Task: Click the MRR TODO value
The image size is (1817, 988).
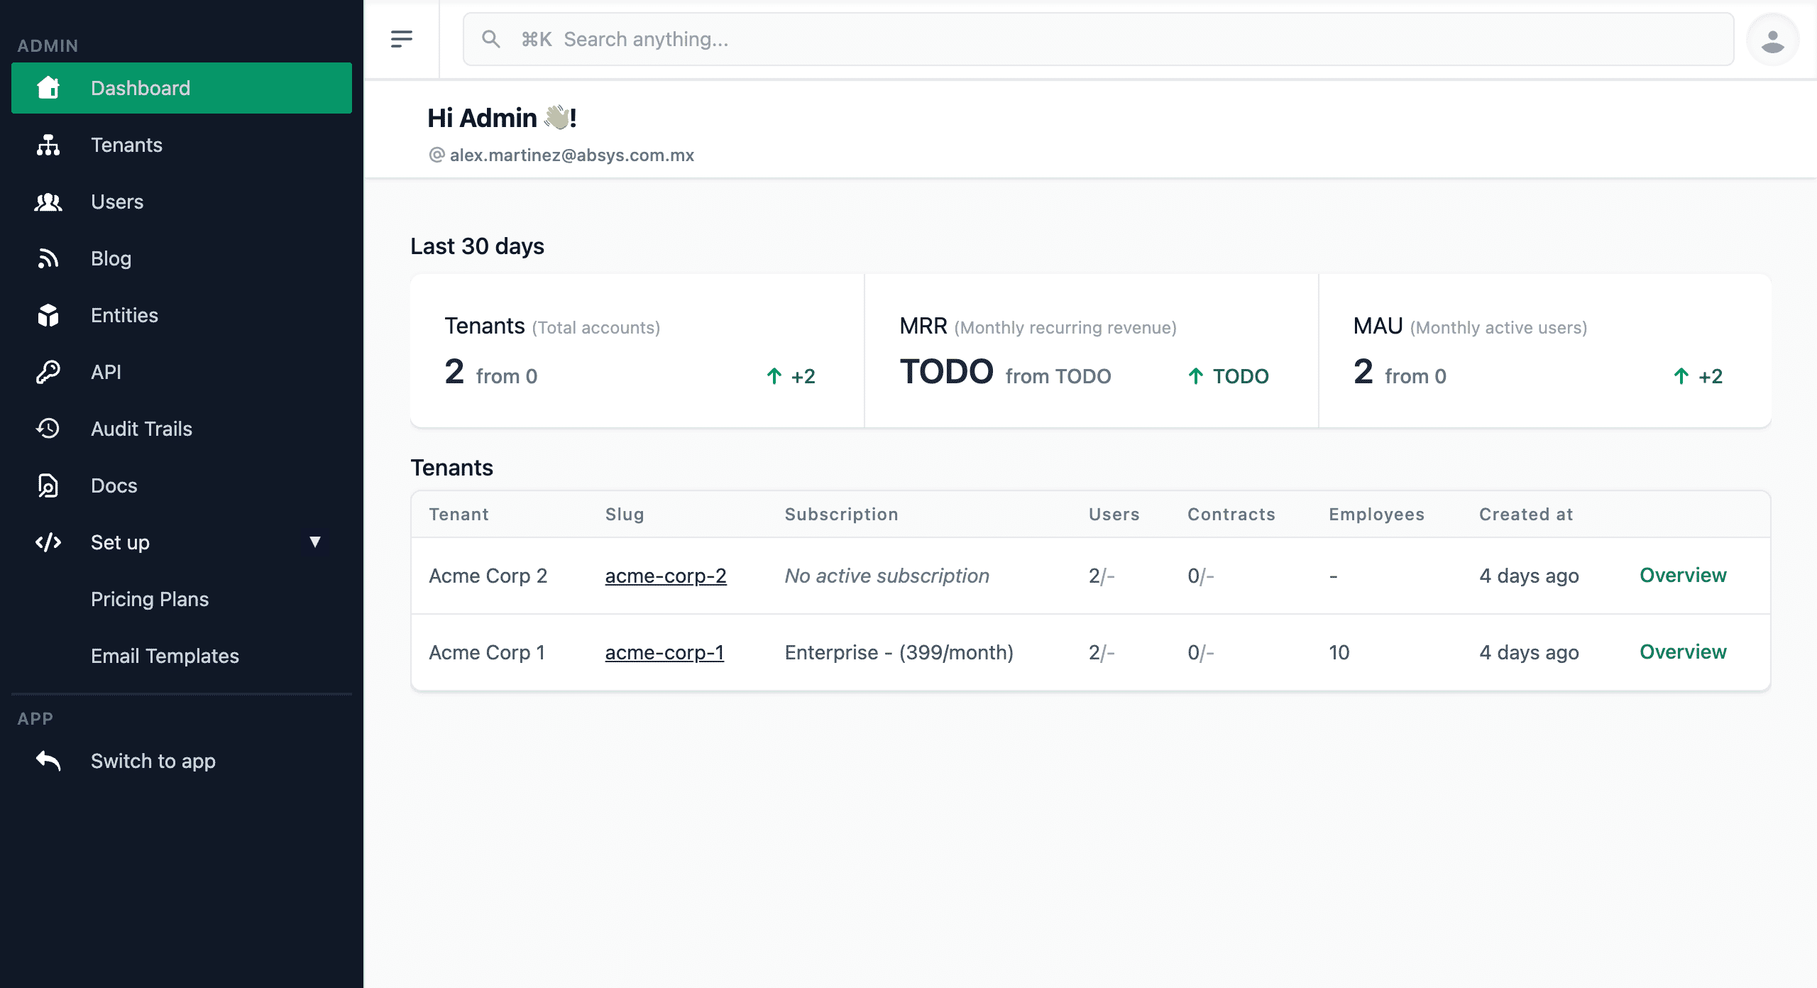Action: [x=946, y=372]
